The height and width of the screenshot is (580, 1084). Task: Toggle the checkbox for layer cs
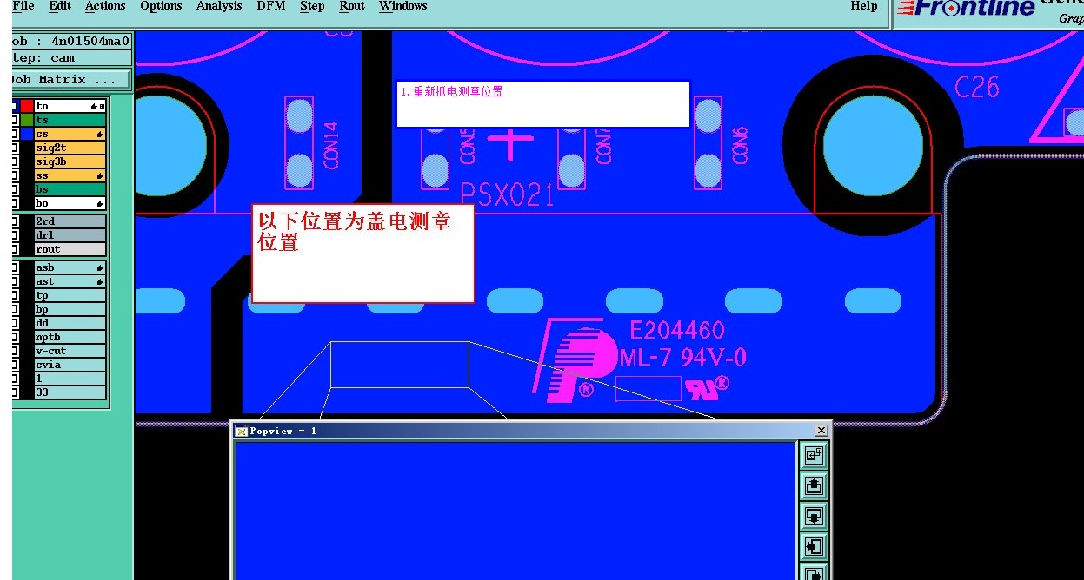[15, 134]
